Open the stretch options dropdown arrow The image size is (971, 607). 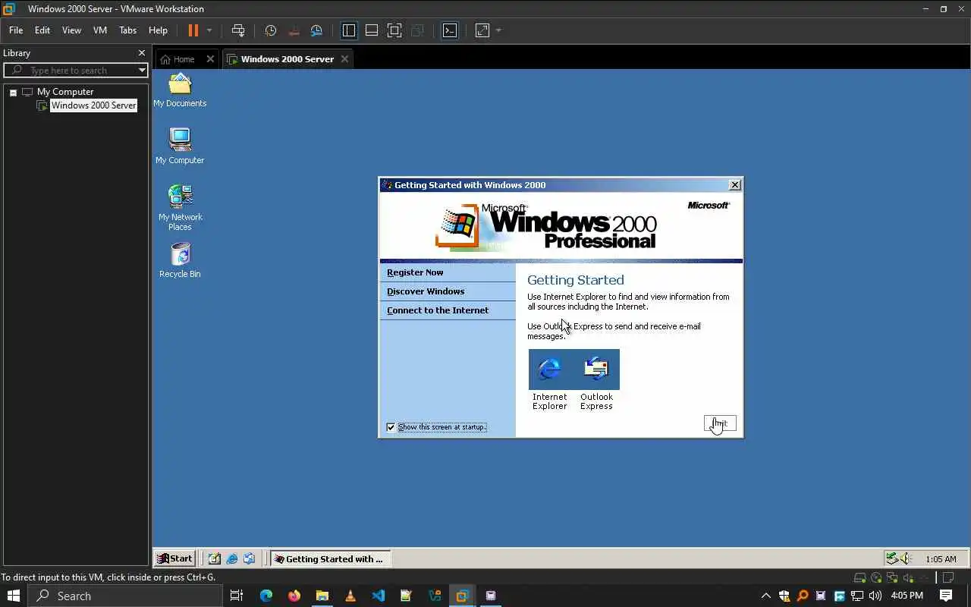point(498,30)
